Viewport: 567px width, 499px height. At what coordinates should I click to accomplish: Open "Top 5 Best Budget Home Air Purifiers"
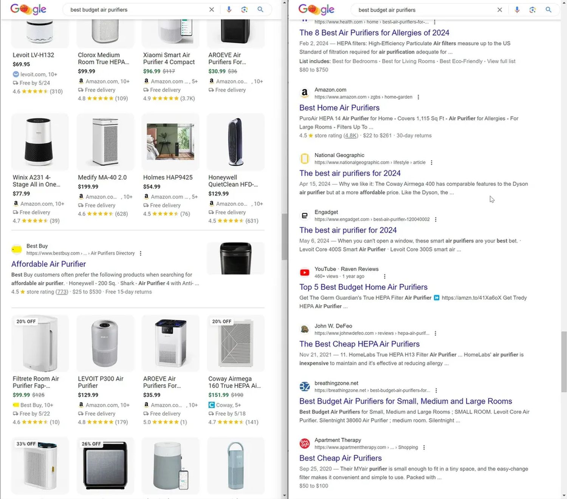pos(363,287)
